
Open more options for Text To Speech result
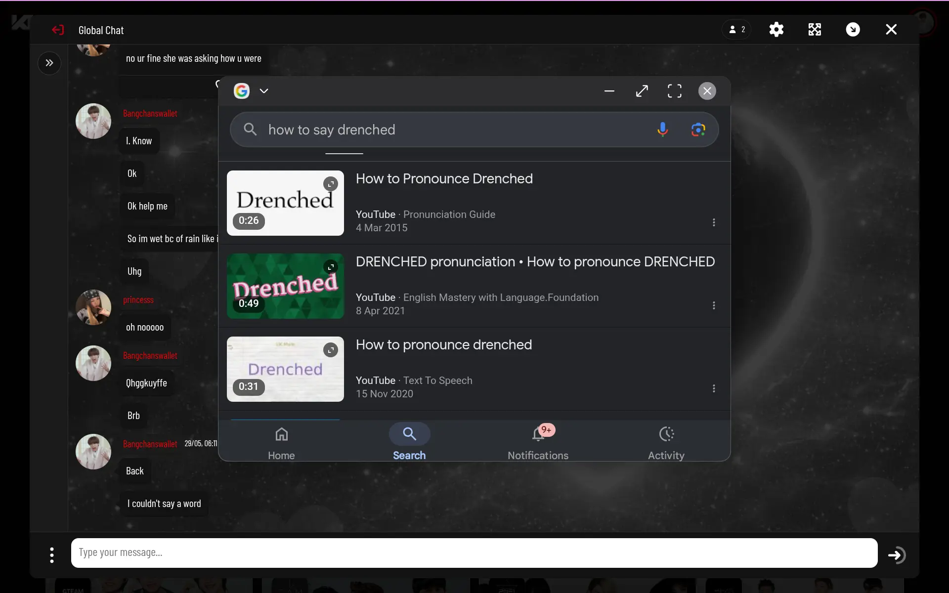point(714,388)
